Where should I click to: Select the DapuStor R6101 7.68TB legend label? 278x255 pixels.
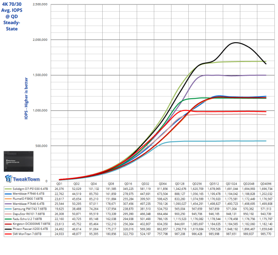[x=29, y=214]
